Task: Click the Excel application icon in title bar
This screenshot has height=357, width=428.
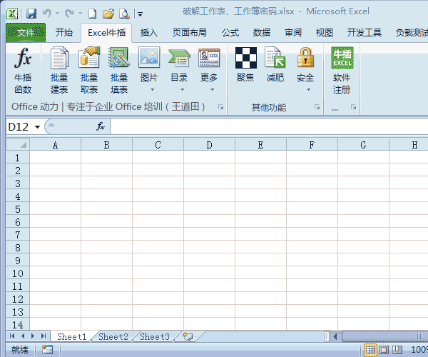Action: coord(12,13)
